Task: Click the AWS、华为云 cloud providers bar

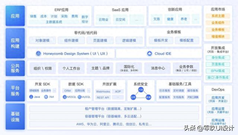Action: (114, 124)
